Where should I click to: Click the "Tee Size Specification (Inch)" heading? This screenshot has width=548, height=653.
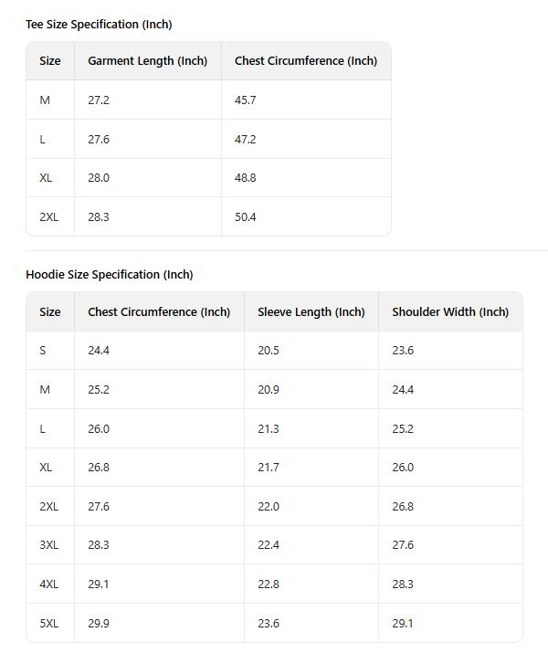(99, 25)
